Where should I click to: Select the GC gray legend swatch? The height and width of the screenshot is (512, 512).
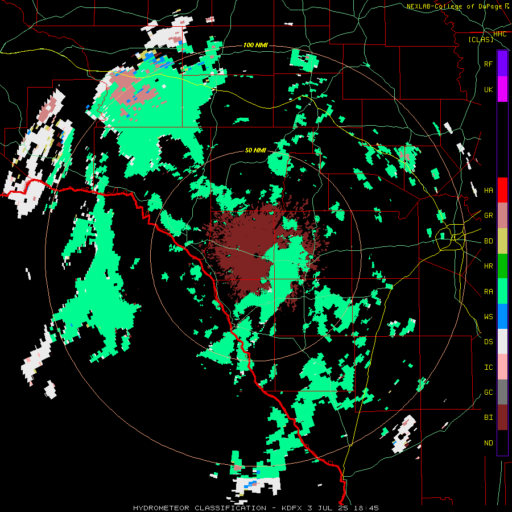point(502,392)
